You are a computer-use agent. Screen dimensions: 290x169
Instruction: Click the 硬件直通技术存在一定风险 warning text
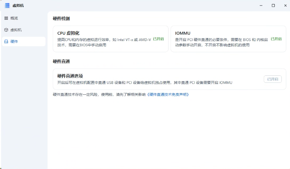point(99,94)
